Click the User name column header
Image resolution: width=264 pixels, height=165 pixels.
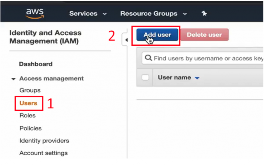click(174, 77)
